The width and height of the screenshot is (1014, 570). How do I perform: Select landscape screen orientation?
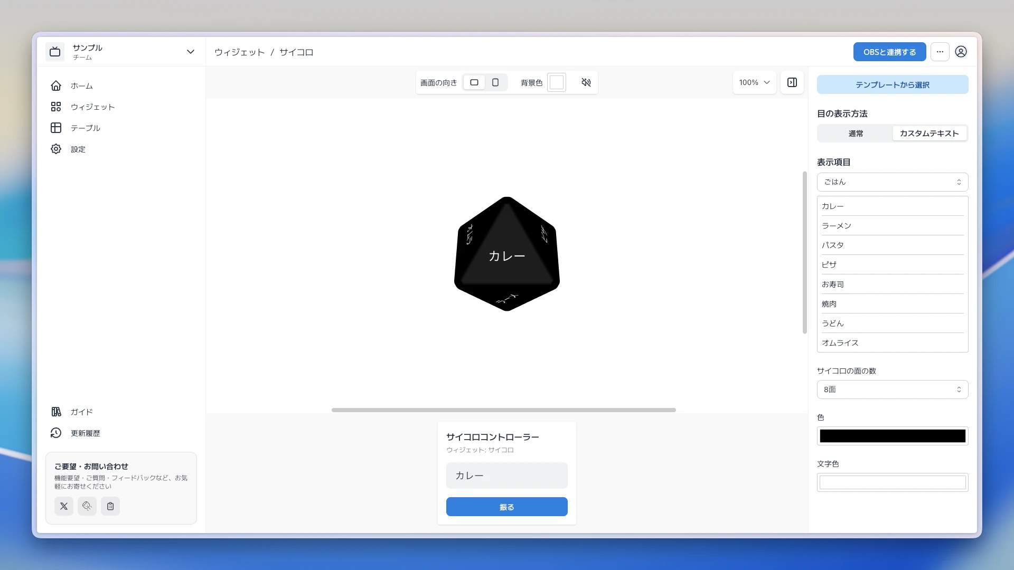tap(474, 82)
